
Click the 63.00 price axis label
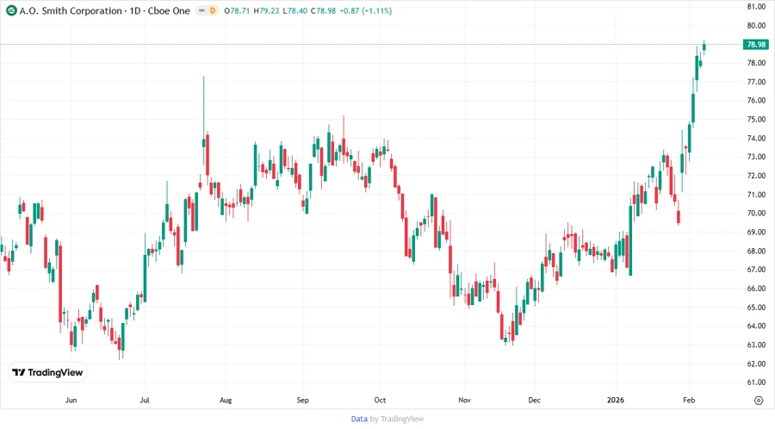click(756, 345)
